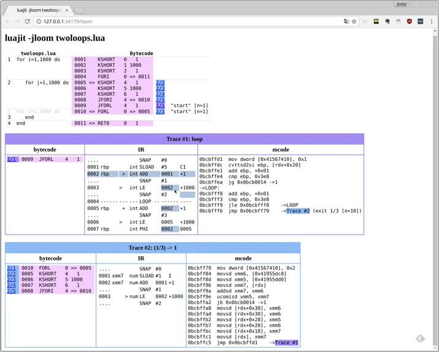Open the green and black extension icon
The width and height of the screenshot is (439, 352).
pyautogui.click(x=376, y=22)
